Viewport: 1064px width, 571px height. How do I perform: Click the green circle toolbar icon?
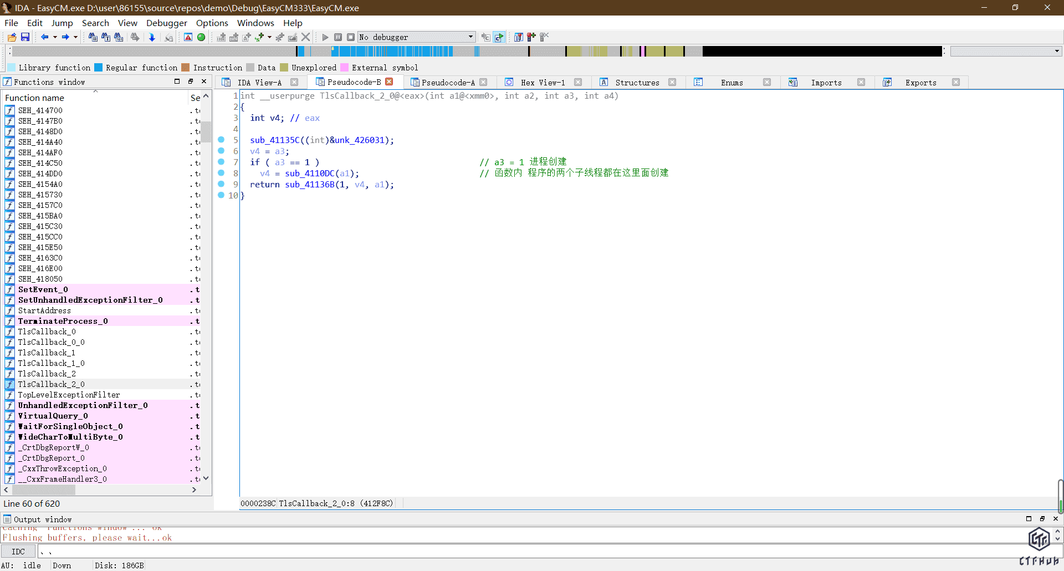[x=201, y=37]
